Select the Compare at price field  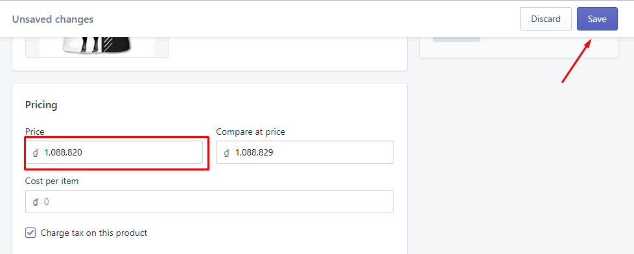(305, 152)
